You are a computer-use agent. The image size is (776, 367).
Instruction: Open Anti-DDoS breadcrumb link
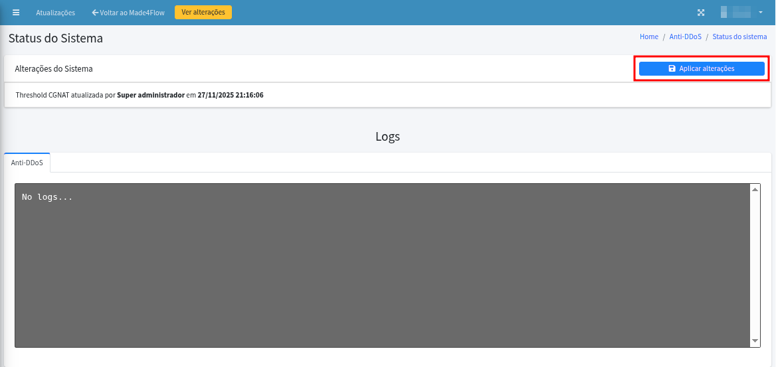[685, 37]
